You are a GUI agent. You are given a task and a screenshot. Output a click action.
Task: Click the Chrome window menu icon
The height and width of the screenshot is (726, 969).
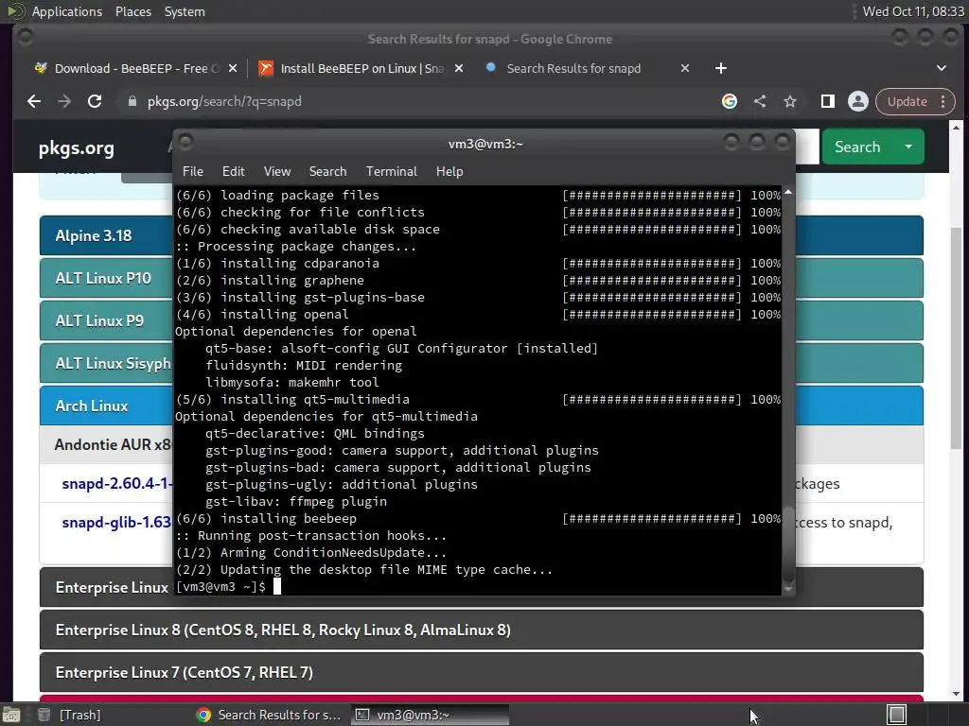click(26, 38)
